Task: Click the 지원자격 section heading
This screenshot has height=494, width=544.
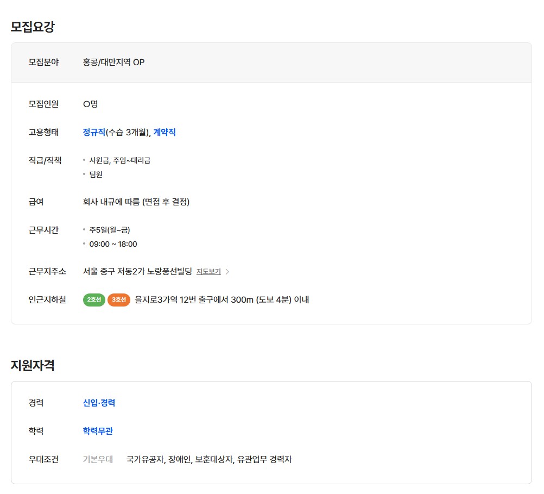Action: (x=33, y=365)
